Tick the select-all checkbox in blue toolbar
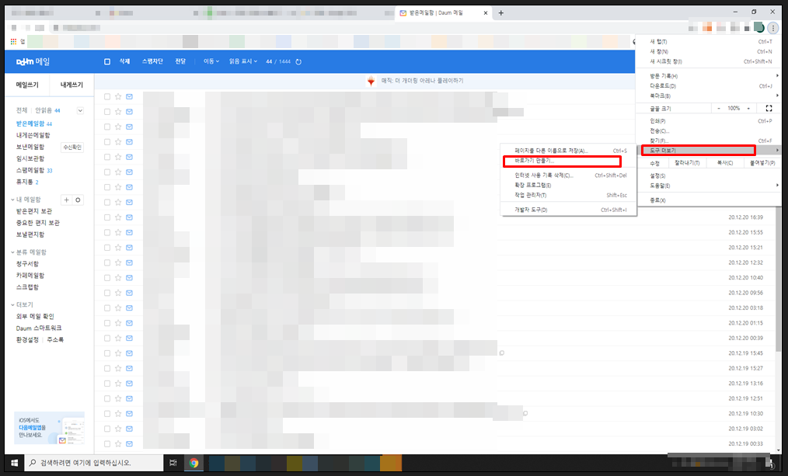Viewport: 788px width, 476px height. tap(107, 62)
